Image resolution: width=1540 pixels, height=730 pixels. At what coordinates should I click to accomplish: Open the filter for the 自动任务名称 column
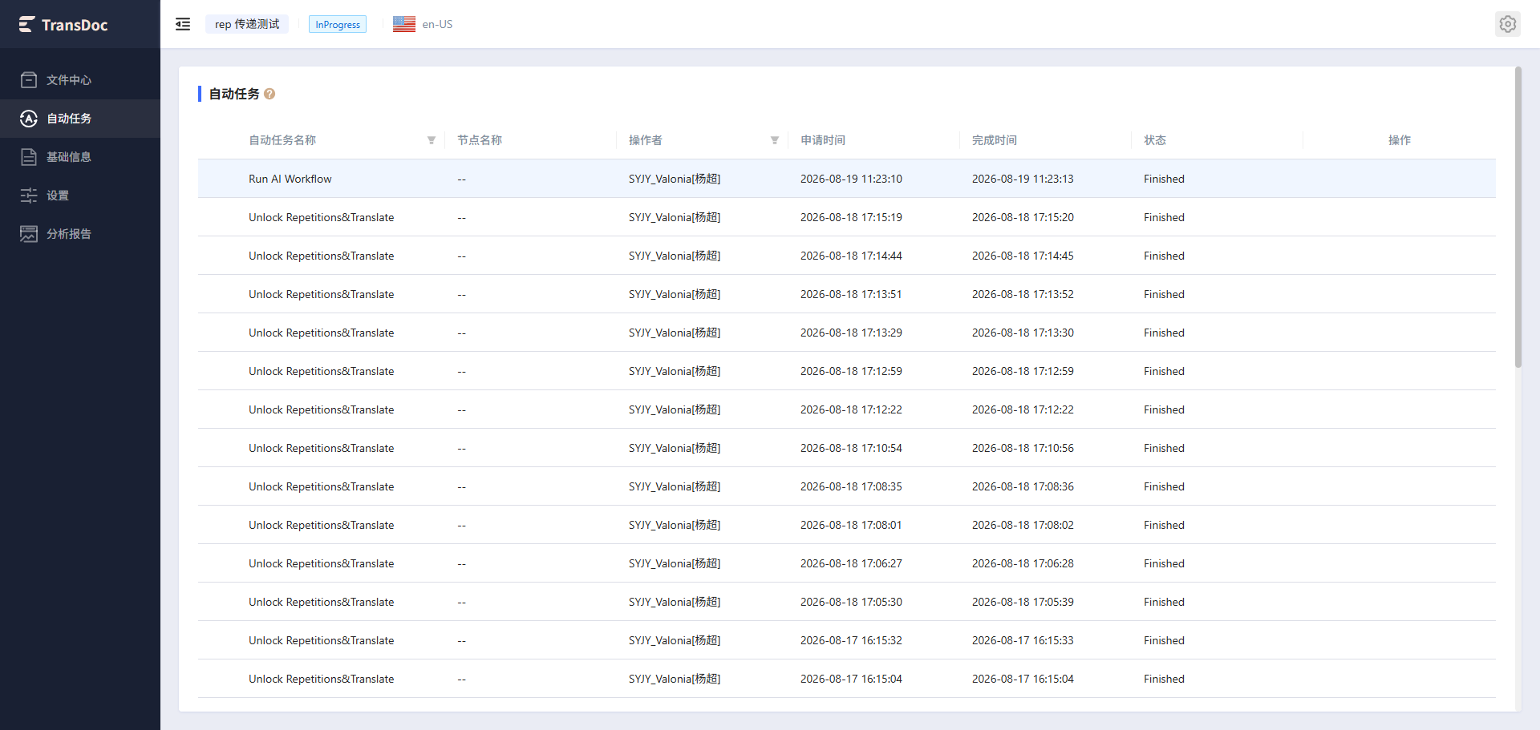(x=432, y=140)
